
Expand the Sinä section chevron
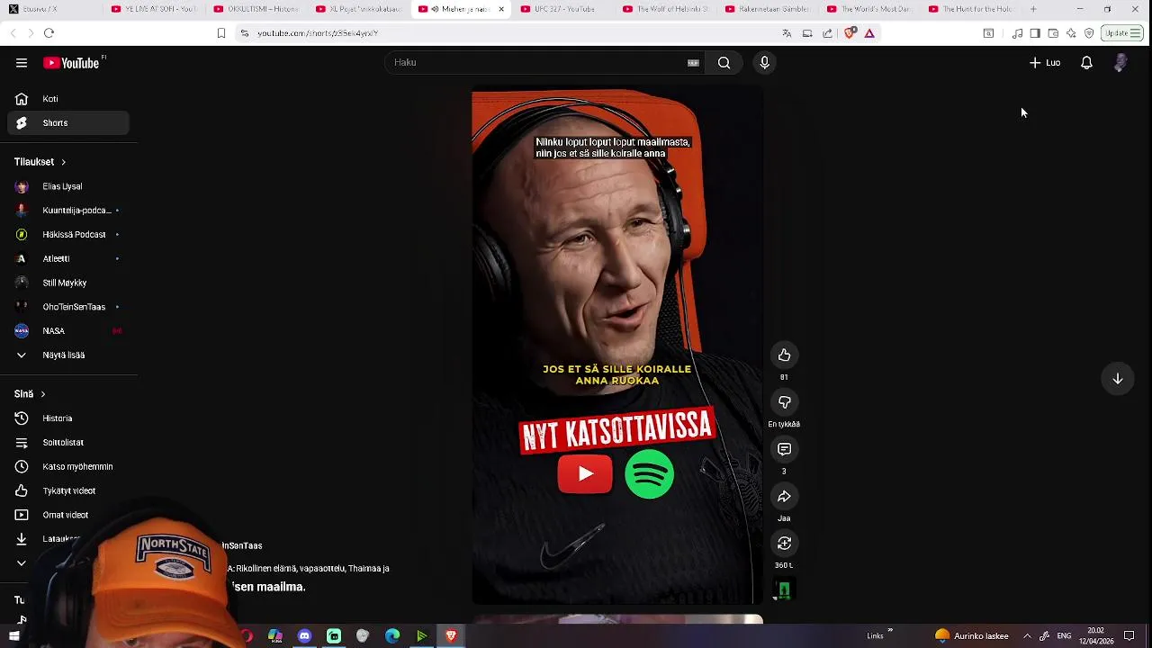pyautogui.click(x=42, y=394)
